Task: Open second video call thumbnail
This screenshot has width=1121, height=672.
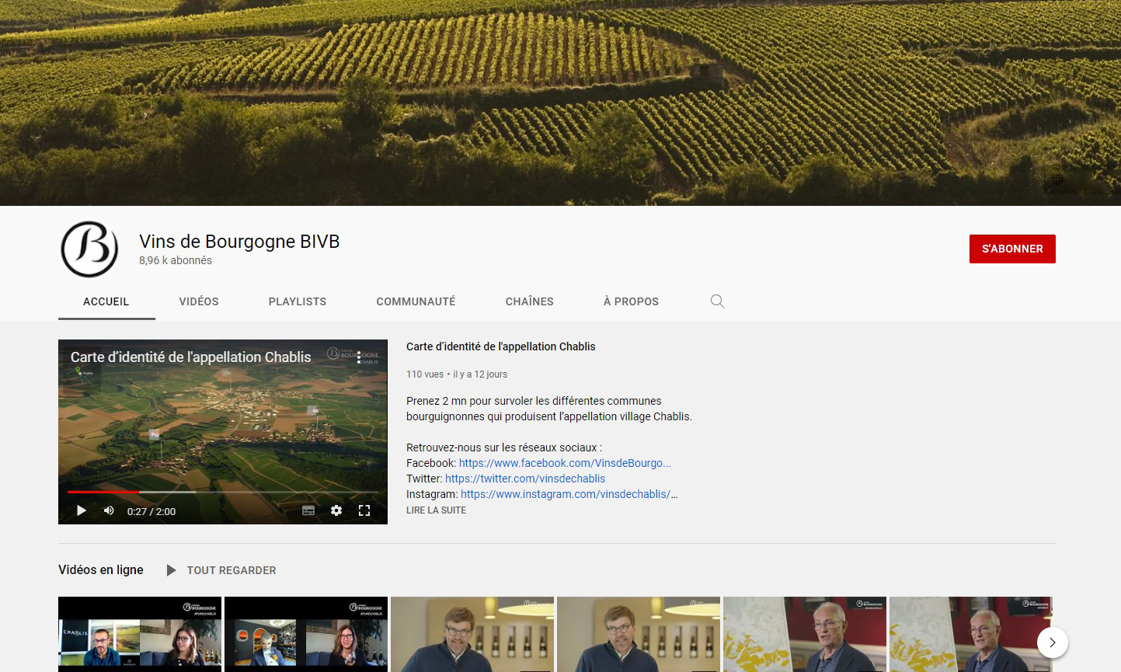Action: pyautogui.click(x=306, y=634)
